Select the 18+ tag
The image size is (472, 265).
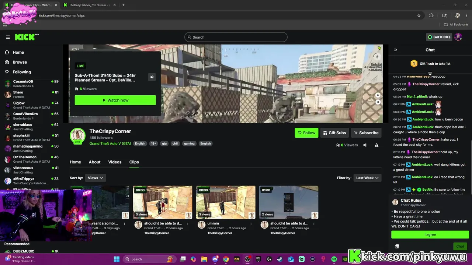[x=153, y=144]
